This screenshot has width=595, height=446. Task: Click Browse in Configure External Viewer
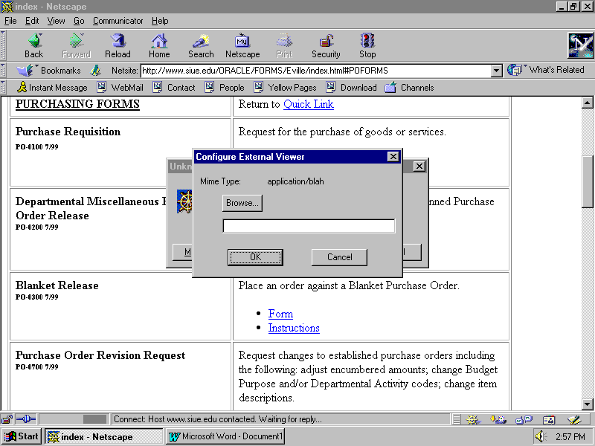click(242, 203)
